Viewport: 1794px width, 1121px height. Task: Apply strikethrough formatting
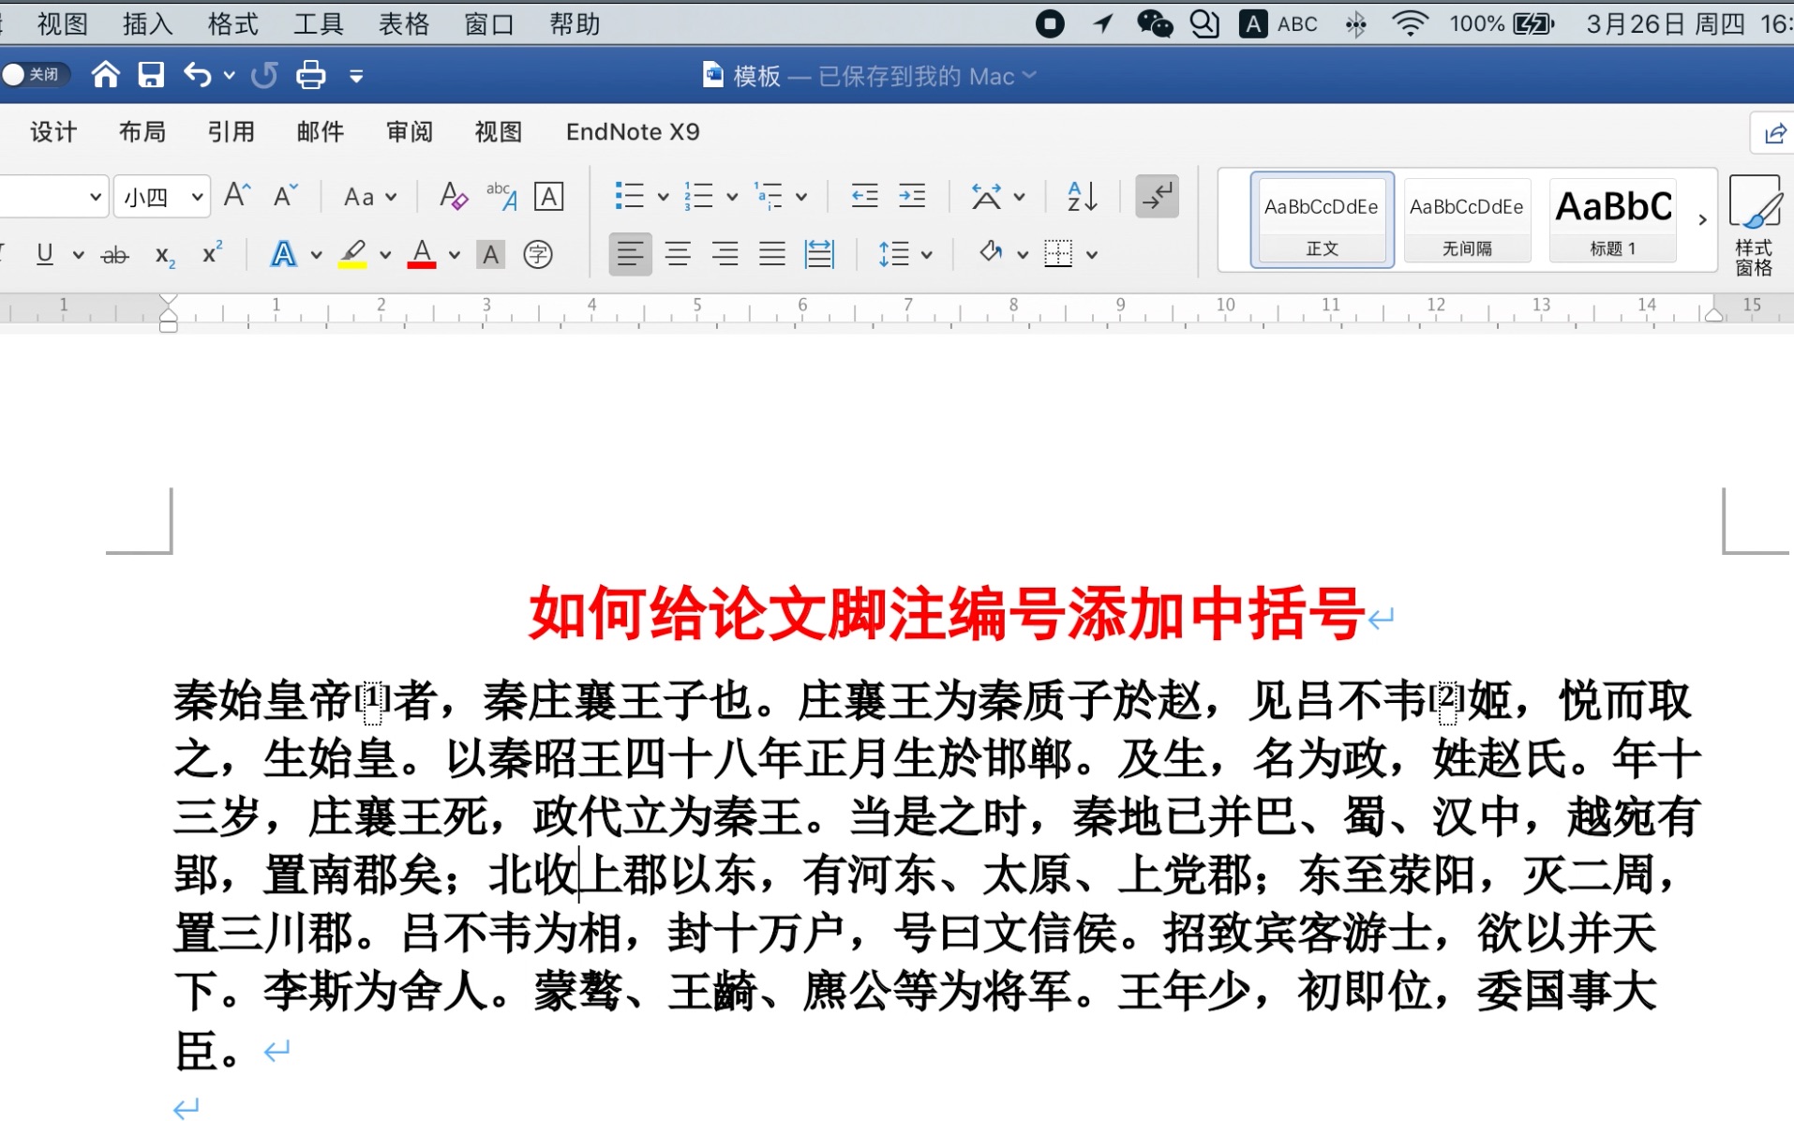[114, 255]
